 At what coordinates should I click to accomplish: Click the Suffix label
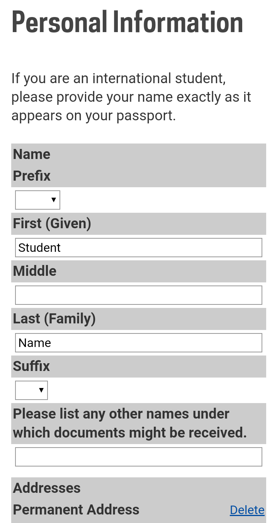coord(31,366)
